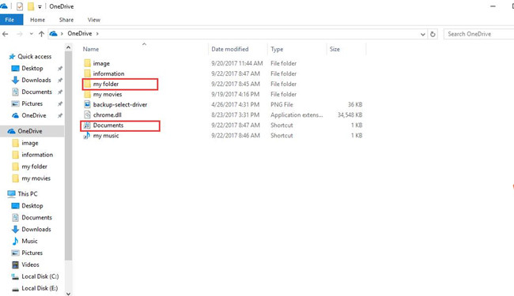Viewport: 514px width, 296px height.
Task: Open Local Disk (C:) in navigation pane
Action: click(x=40, y=276)
